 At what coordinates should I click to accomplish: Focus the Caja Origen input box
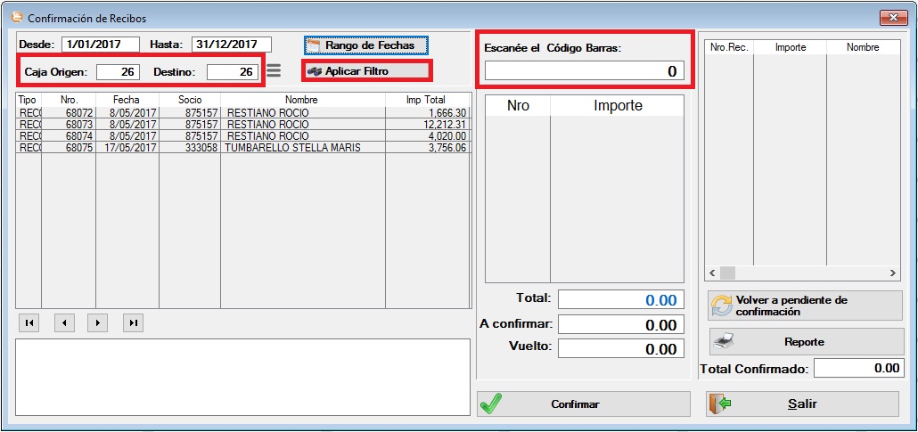[119, 71]
